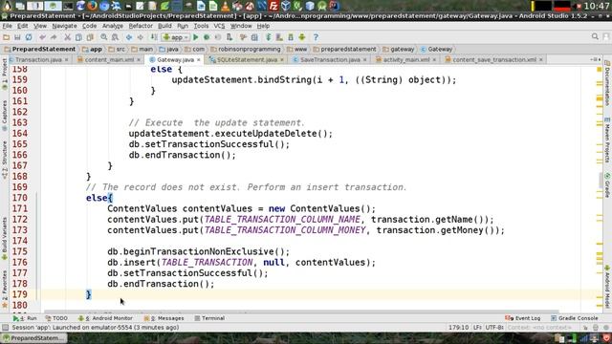This screenshot has height=344, width=612.
Task: Click the Make Project icon
Action: click(154, 37)
